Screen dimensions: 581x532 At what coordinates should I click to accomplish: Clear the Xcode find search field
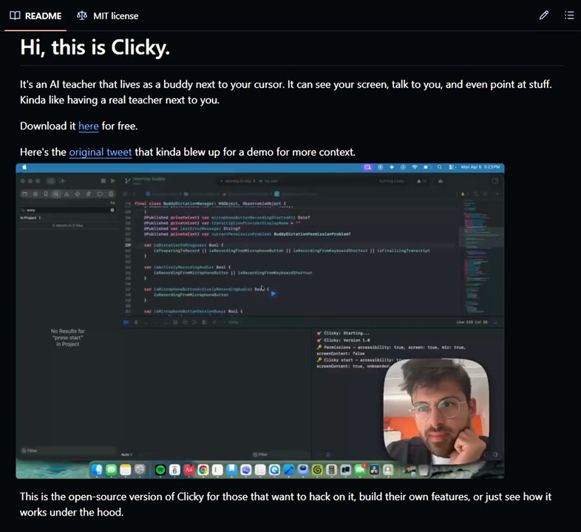(112, 210)
